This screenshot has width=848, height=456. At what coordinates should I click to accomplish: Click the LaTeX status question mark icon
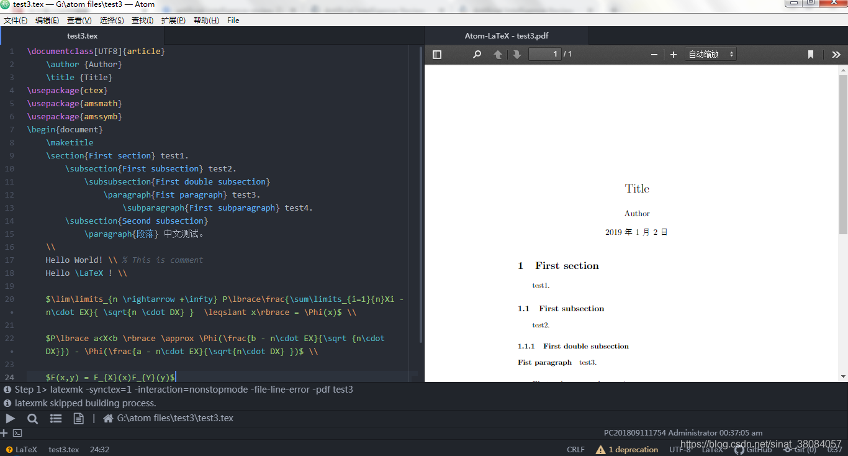point(9,450)
